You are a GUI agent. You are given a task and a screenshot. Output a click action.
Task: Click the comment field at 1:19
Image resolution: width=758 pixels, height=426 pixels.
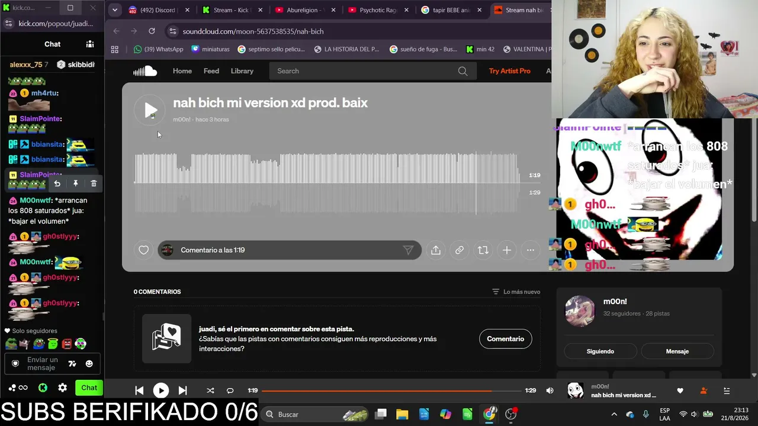click(x=290, y=250)
